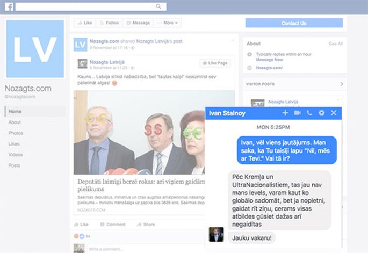
Task: Like the Nozagts.com page
Action: tap(85, 23)
